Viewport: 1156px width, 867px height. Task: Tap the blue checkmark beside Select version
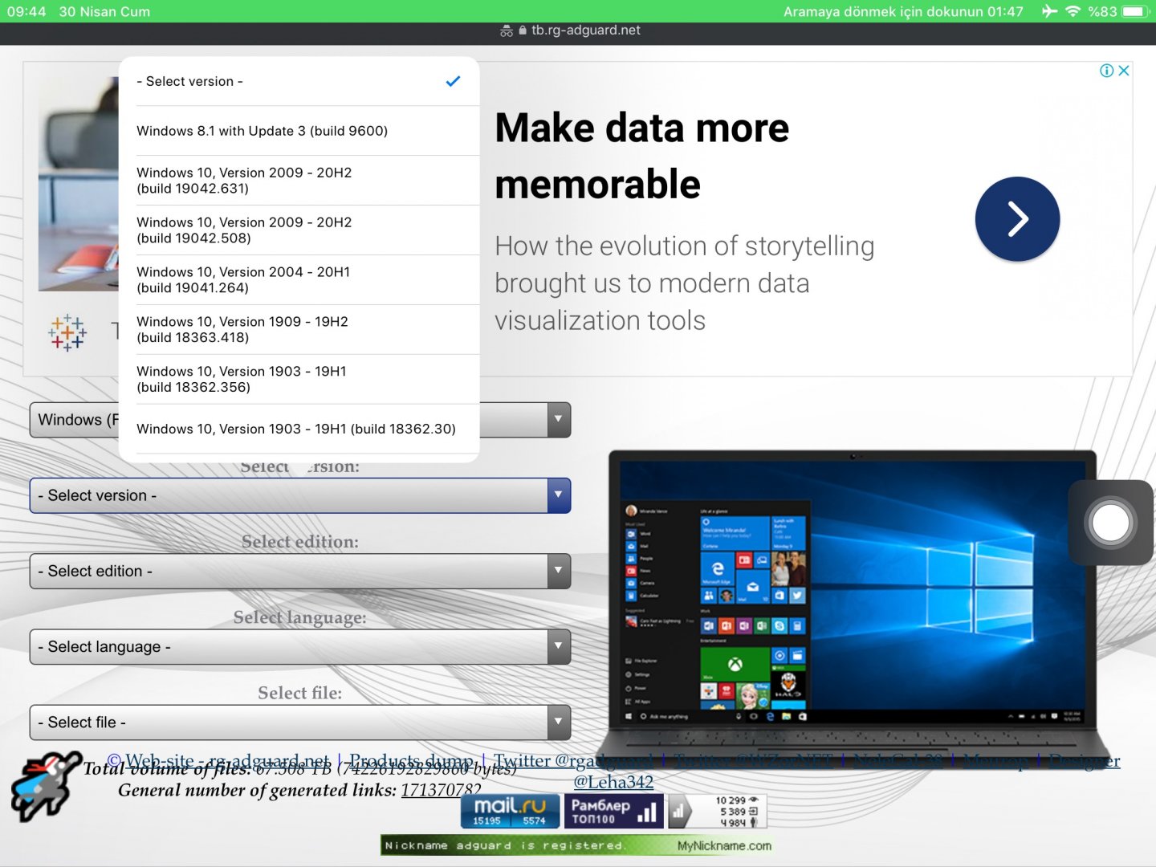tap(453, 81)
